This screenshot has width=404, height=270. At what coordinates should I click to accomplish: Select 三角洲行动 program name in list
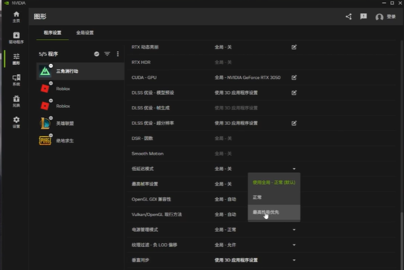(x=68, y=71)
